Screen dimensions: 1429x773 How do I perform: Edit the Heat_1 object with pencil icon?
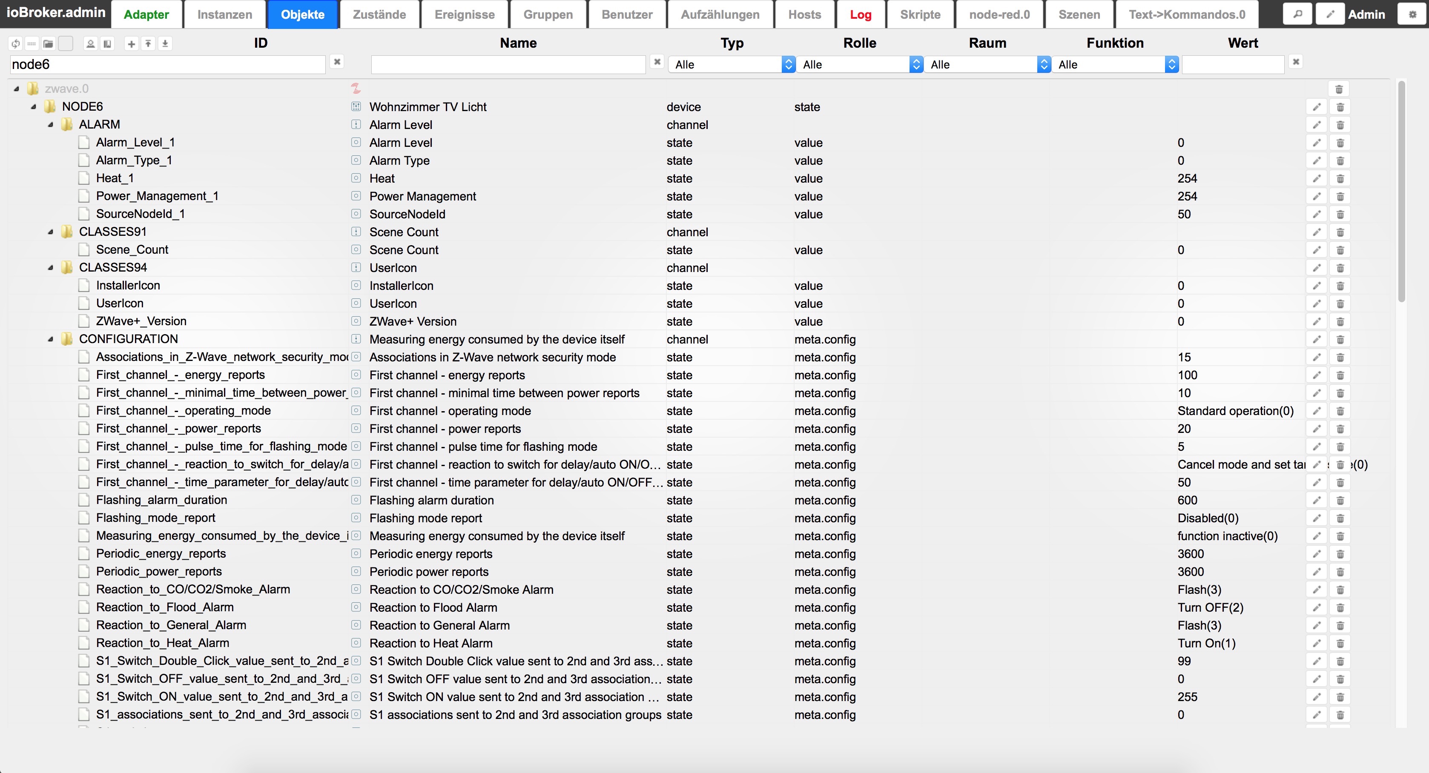[1317, 178]
